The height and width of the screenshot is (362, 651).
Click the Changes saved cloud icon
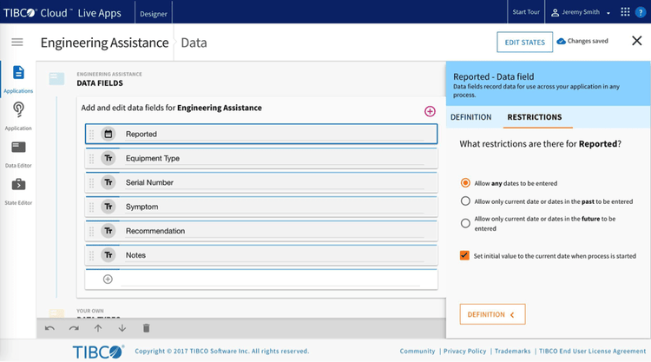pyautogui.click(x=561, y=41)
